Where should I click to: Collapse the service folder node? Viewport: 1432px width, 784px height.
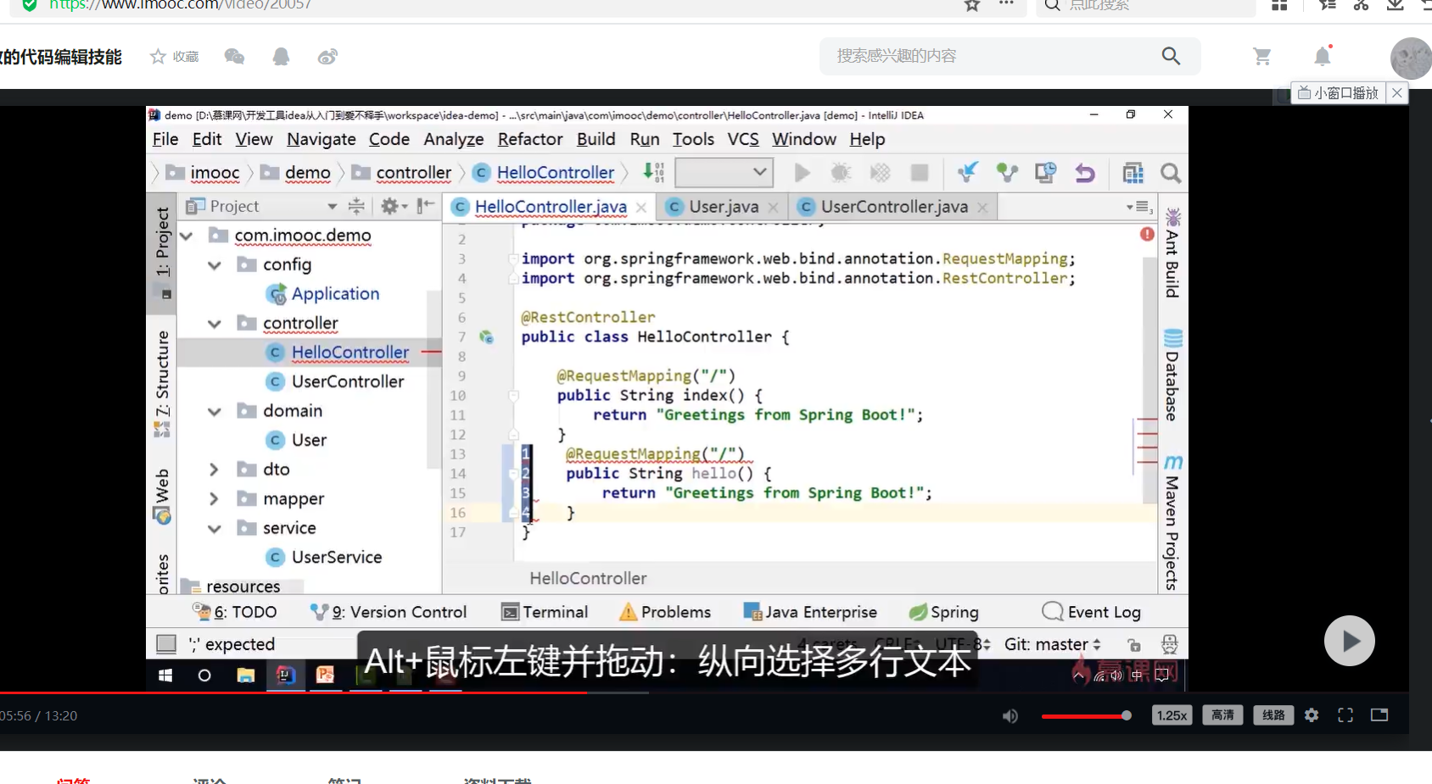click(215, 529)
